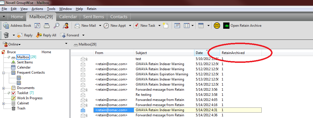313x118 pixels.
Task: Open dropdown arrow beside calendar grid icon
Action: click(x=208, y=26)
